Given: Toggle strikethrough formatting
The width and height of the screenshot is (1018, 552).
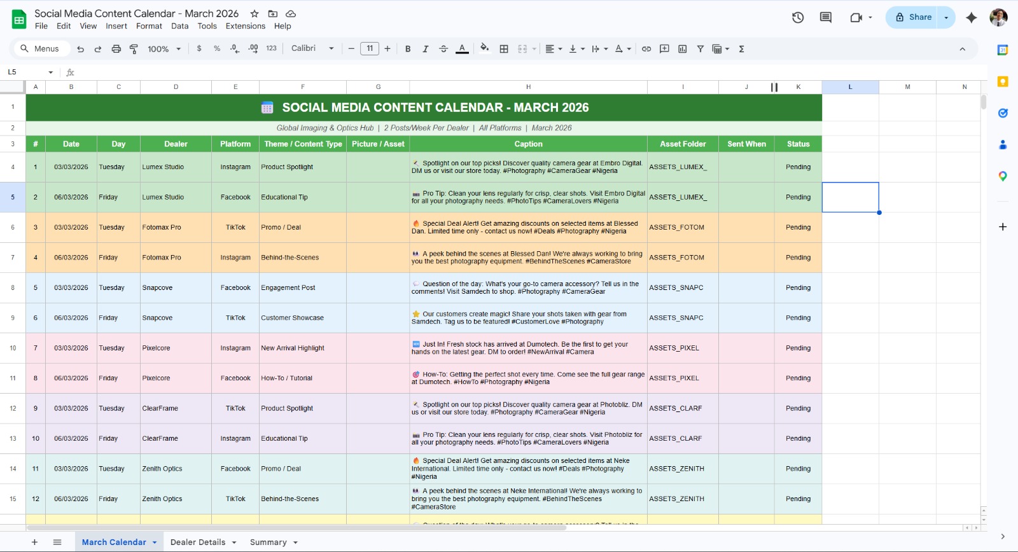Looking at the screenshot, I should pyautogui.click(x=444, y=49).
